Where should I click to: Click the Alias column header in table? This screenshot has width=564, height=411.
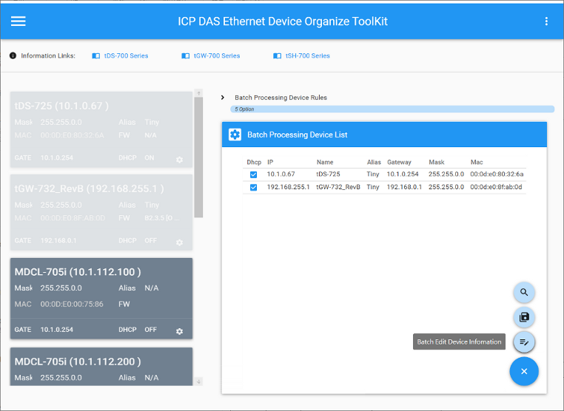point(374,162)
